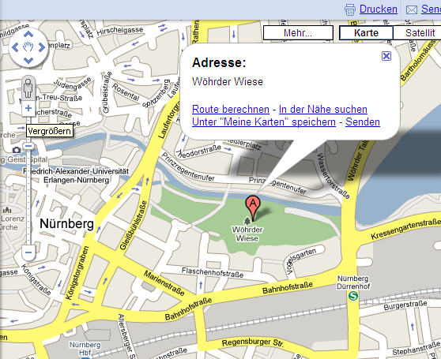
Task: Close the Adresse info bubble
Action: pyautogui.click(x=386, y=56)
